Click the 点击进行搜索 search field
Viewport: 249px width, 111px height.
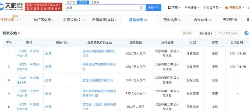[x=229, y=33]
